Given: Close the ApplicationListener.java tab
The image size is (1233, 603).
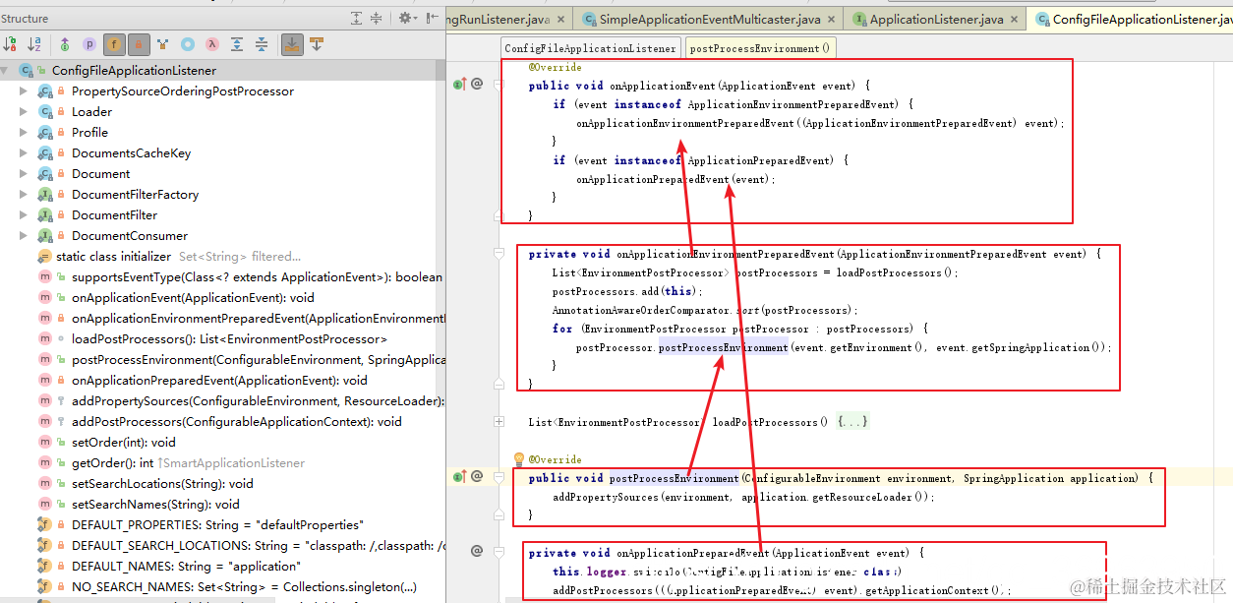Looking at the screenshot, I should tap(1015, 19).
